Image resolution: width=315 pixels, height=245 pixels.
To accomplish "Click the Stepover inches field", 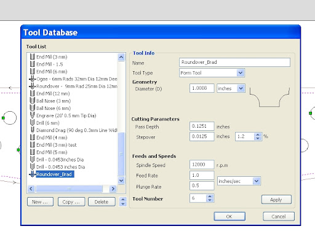I will pyautogui.click(x=202, y=136).
